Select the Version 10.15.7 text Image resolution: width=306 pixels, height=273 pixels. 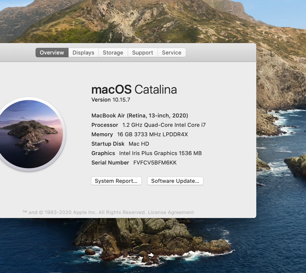click(111, 100)
